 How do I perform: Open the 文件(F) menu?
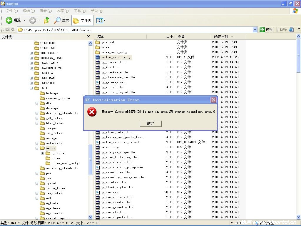pos(12,11)
